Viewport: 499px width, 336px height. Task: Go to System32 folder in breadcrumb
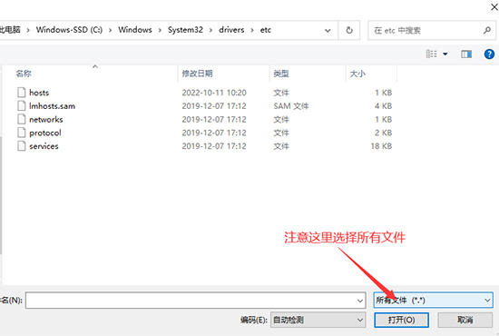(185, 30)
